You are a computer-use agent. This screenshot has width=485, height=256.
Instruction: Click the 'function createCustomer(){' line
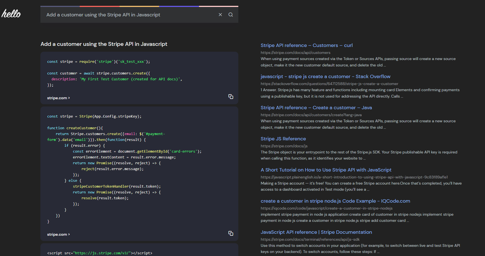pyautogui.click(x=75, y=128)
